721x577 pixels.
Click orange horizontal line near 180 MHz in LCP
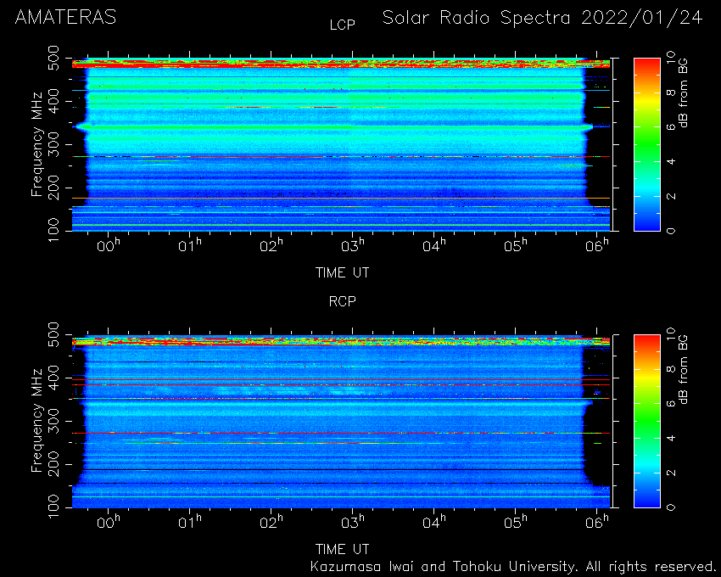coord(341,198)
